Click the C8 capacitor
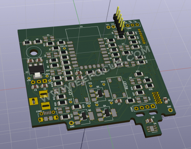Image resolution: width=191 pixels, height=149 pixels. (x=150, y=120)
